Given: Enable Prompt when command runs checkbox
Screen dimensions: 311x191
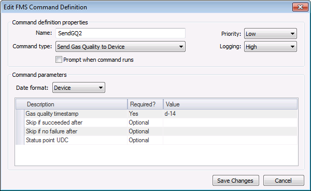Looking at the screenshot, I should tap(59, 60).
